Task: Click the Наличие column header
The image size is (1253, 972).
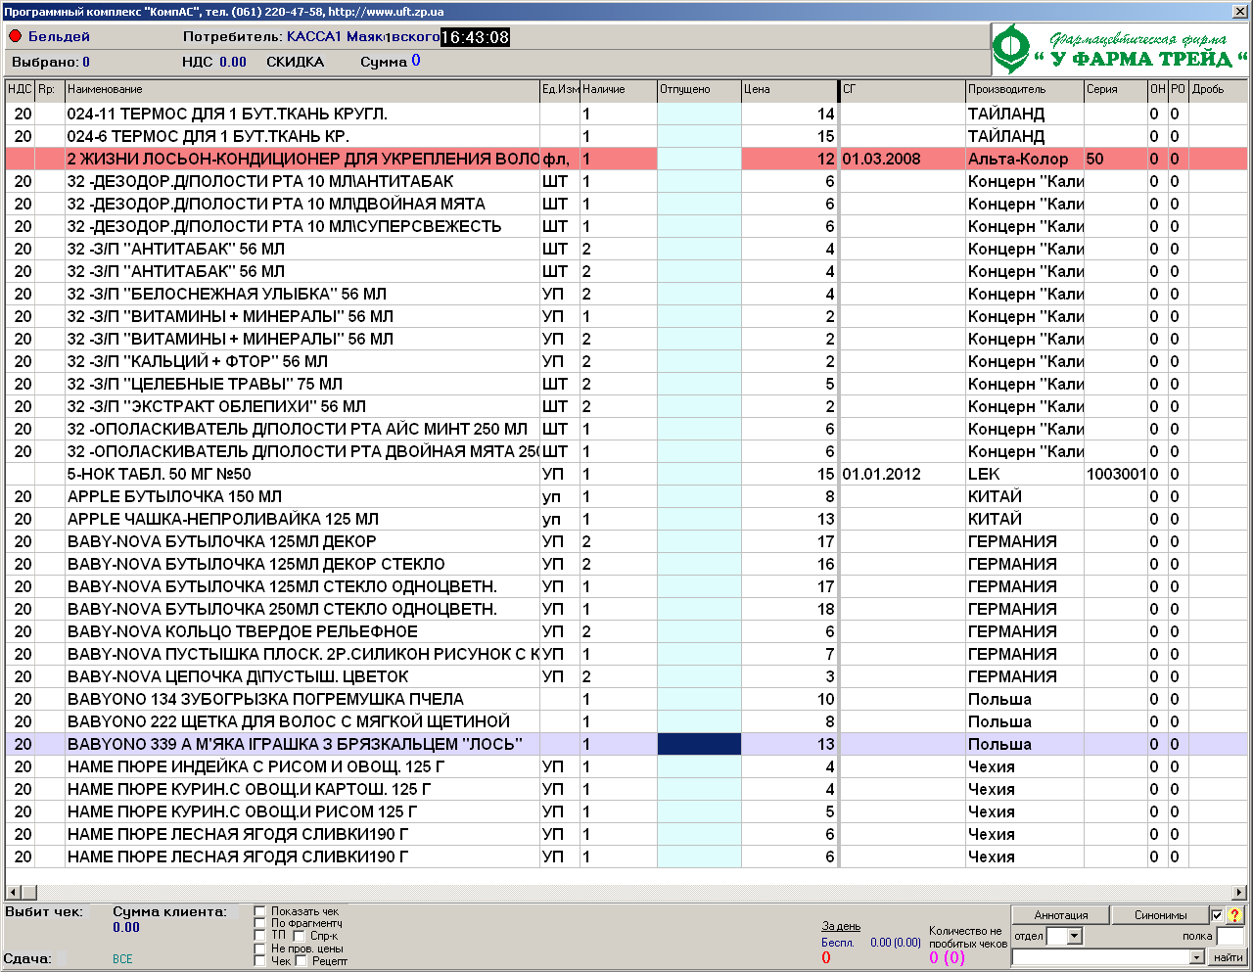Action: click(x=619, y=89)
